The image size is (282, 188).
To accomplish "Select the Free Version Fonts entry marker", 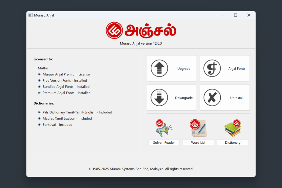I will (x=39, y=80).
